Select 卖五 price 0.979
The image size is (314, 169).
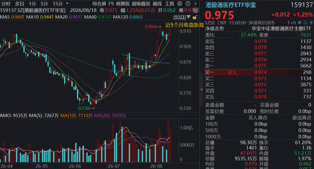click(x=260, y=41)
